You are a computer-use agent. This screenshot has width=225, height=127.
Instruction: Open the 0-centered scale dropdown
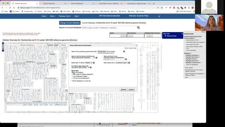click(x=122, y=63)
